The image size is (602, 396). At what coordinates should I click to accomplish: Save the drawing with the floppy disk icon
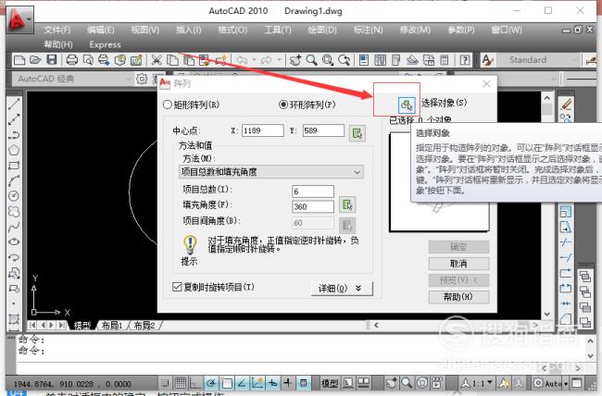(x=52, y=60)
